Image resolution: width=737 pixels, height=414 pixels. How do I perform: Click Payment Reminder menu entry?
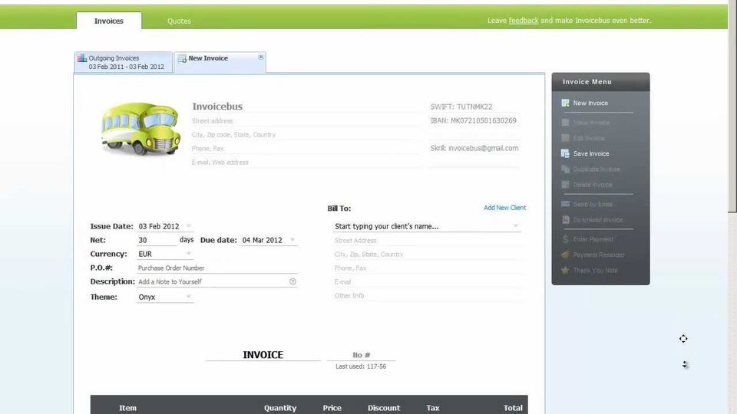point(599,255)
